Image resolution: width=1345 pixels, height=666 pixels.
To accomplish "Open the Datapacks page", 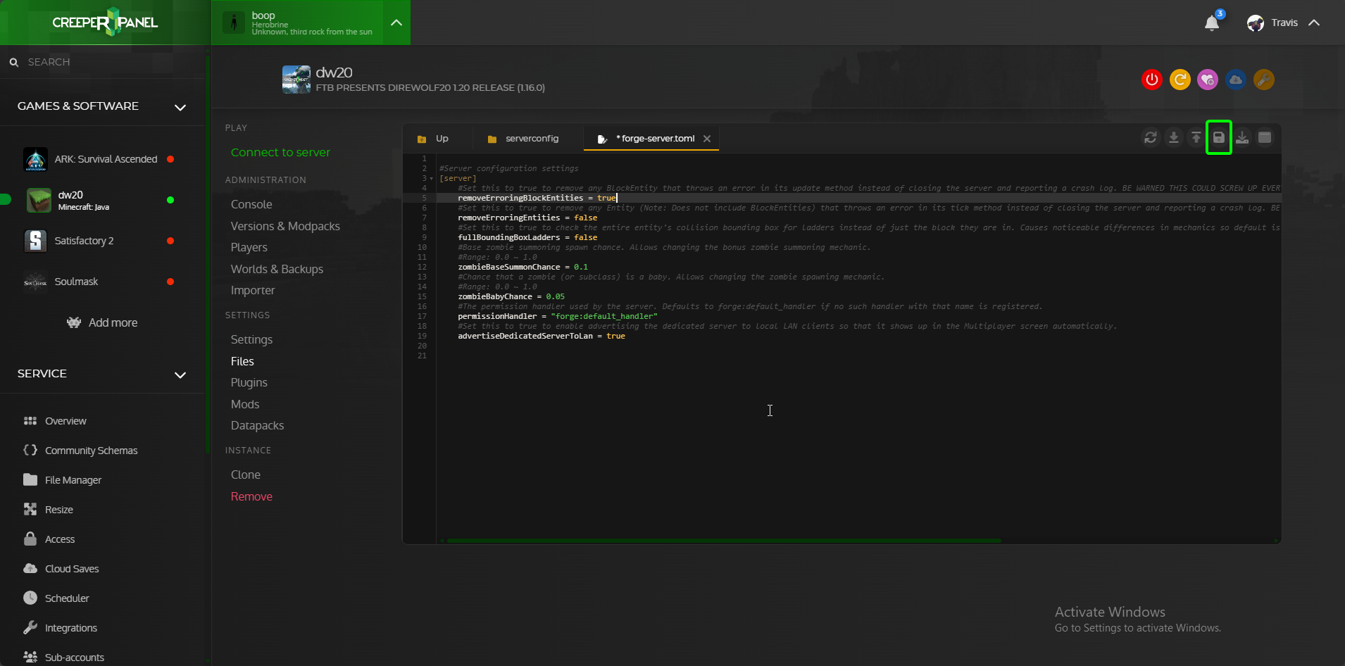I will click(x=257, y=425).
